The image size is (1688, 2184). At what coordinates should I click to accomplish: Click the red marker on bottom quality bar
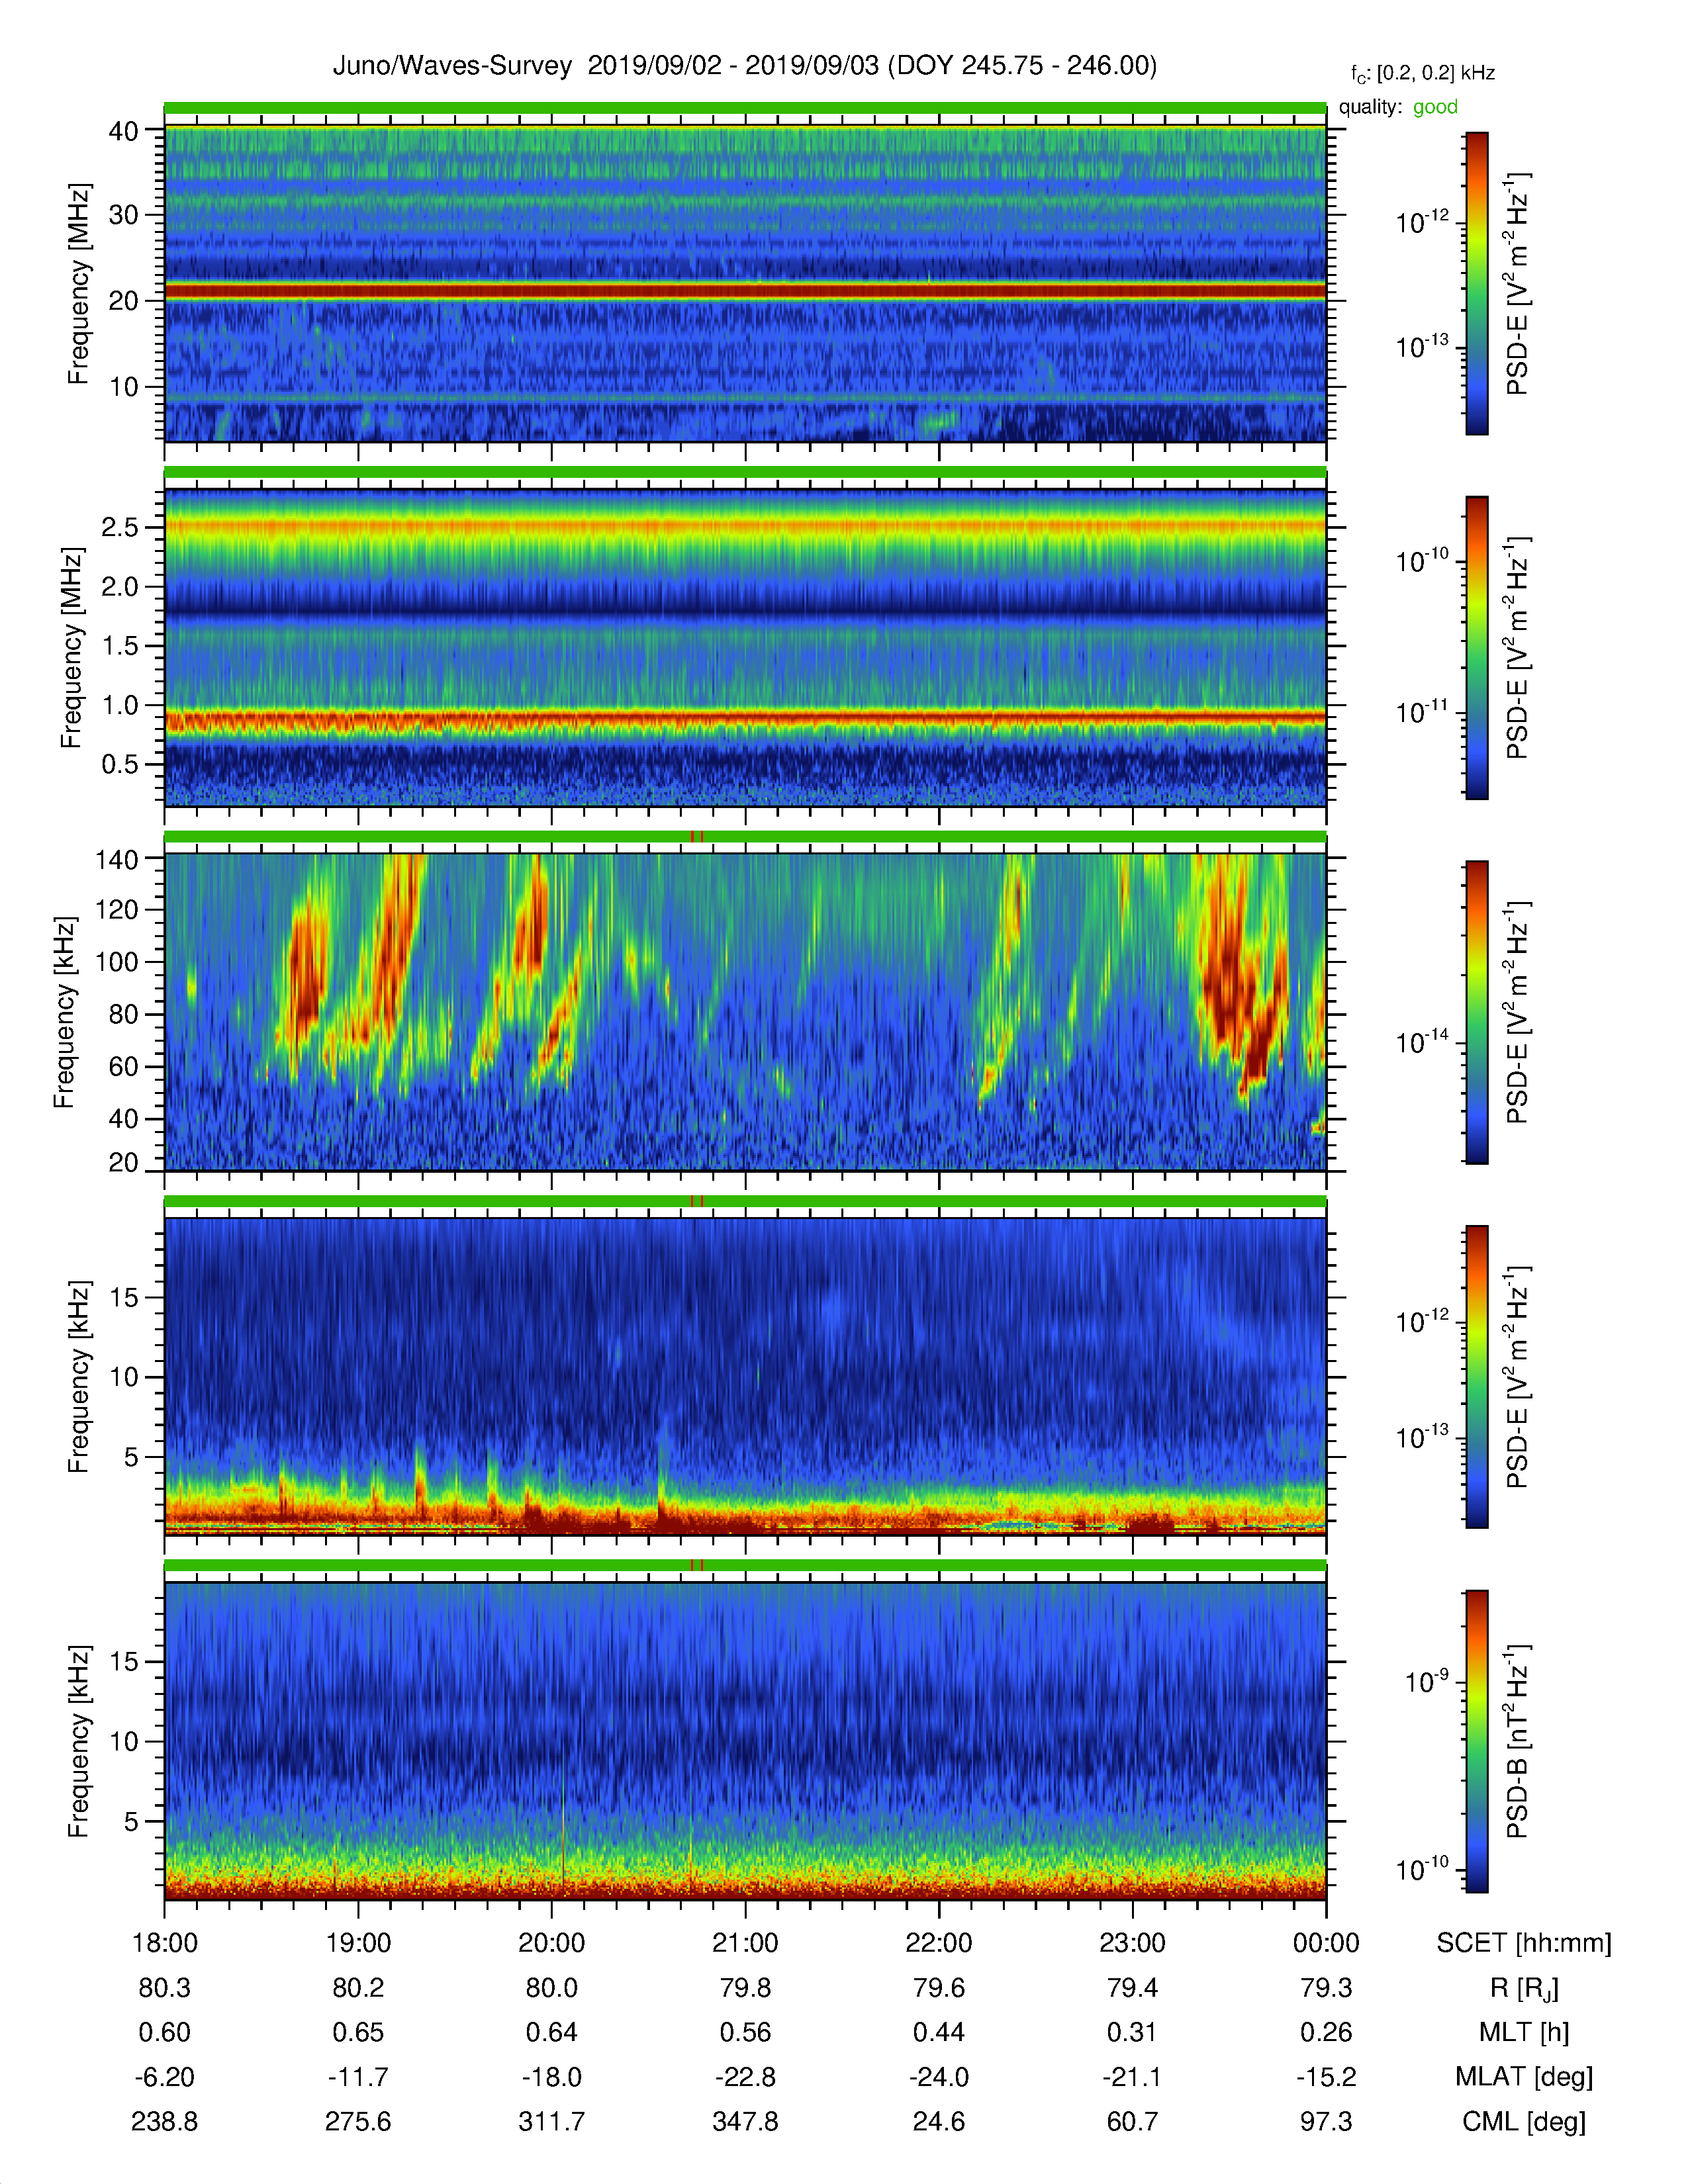(x=697, y=1565)
